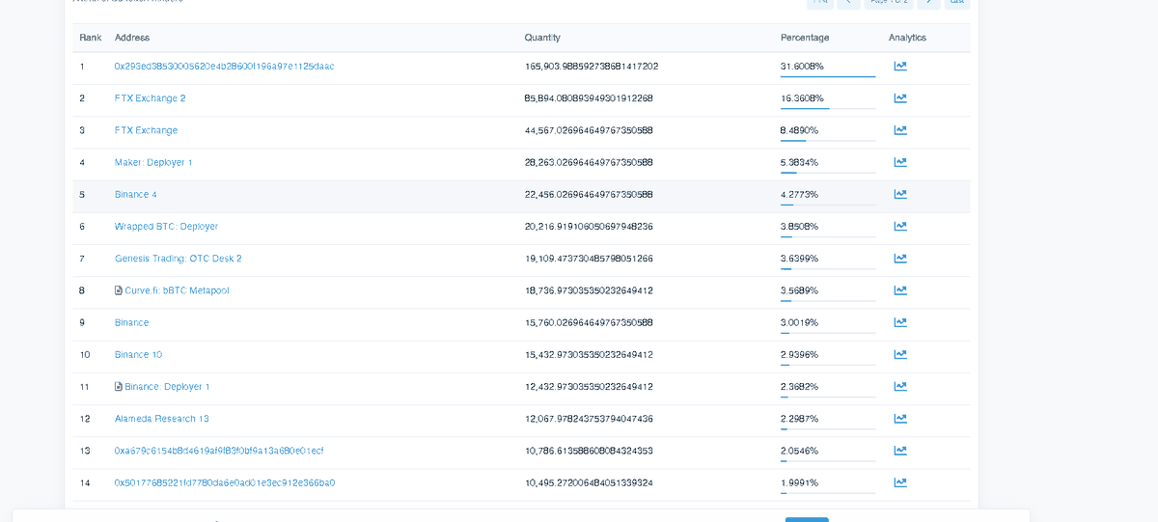Select quantity 22,456.026964649767350588

pos(589,194)
